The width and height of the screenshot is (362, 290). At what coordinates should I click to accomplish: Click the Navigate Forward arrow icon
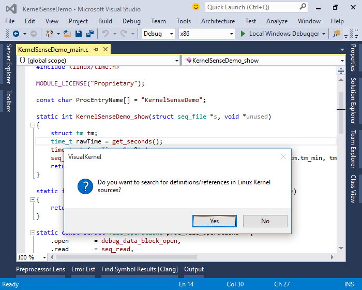[x=34, y=34]
